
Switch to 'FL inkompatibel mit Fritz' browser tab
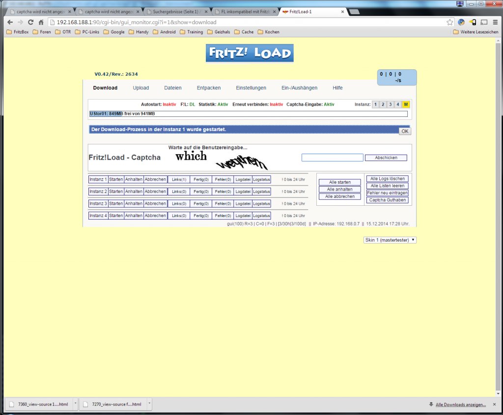pyautogui.click(x=246, y=12)
